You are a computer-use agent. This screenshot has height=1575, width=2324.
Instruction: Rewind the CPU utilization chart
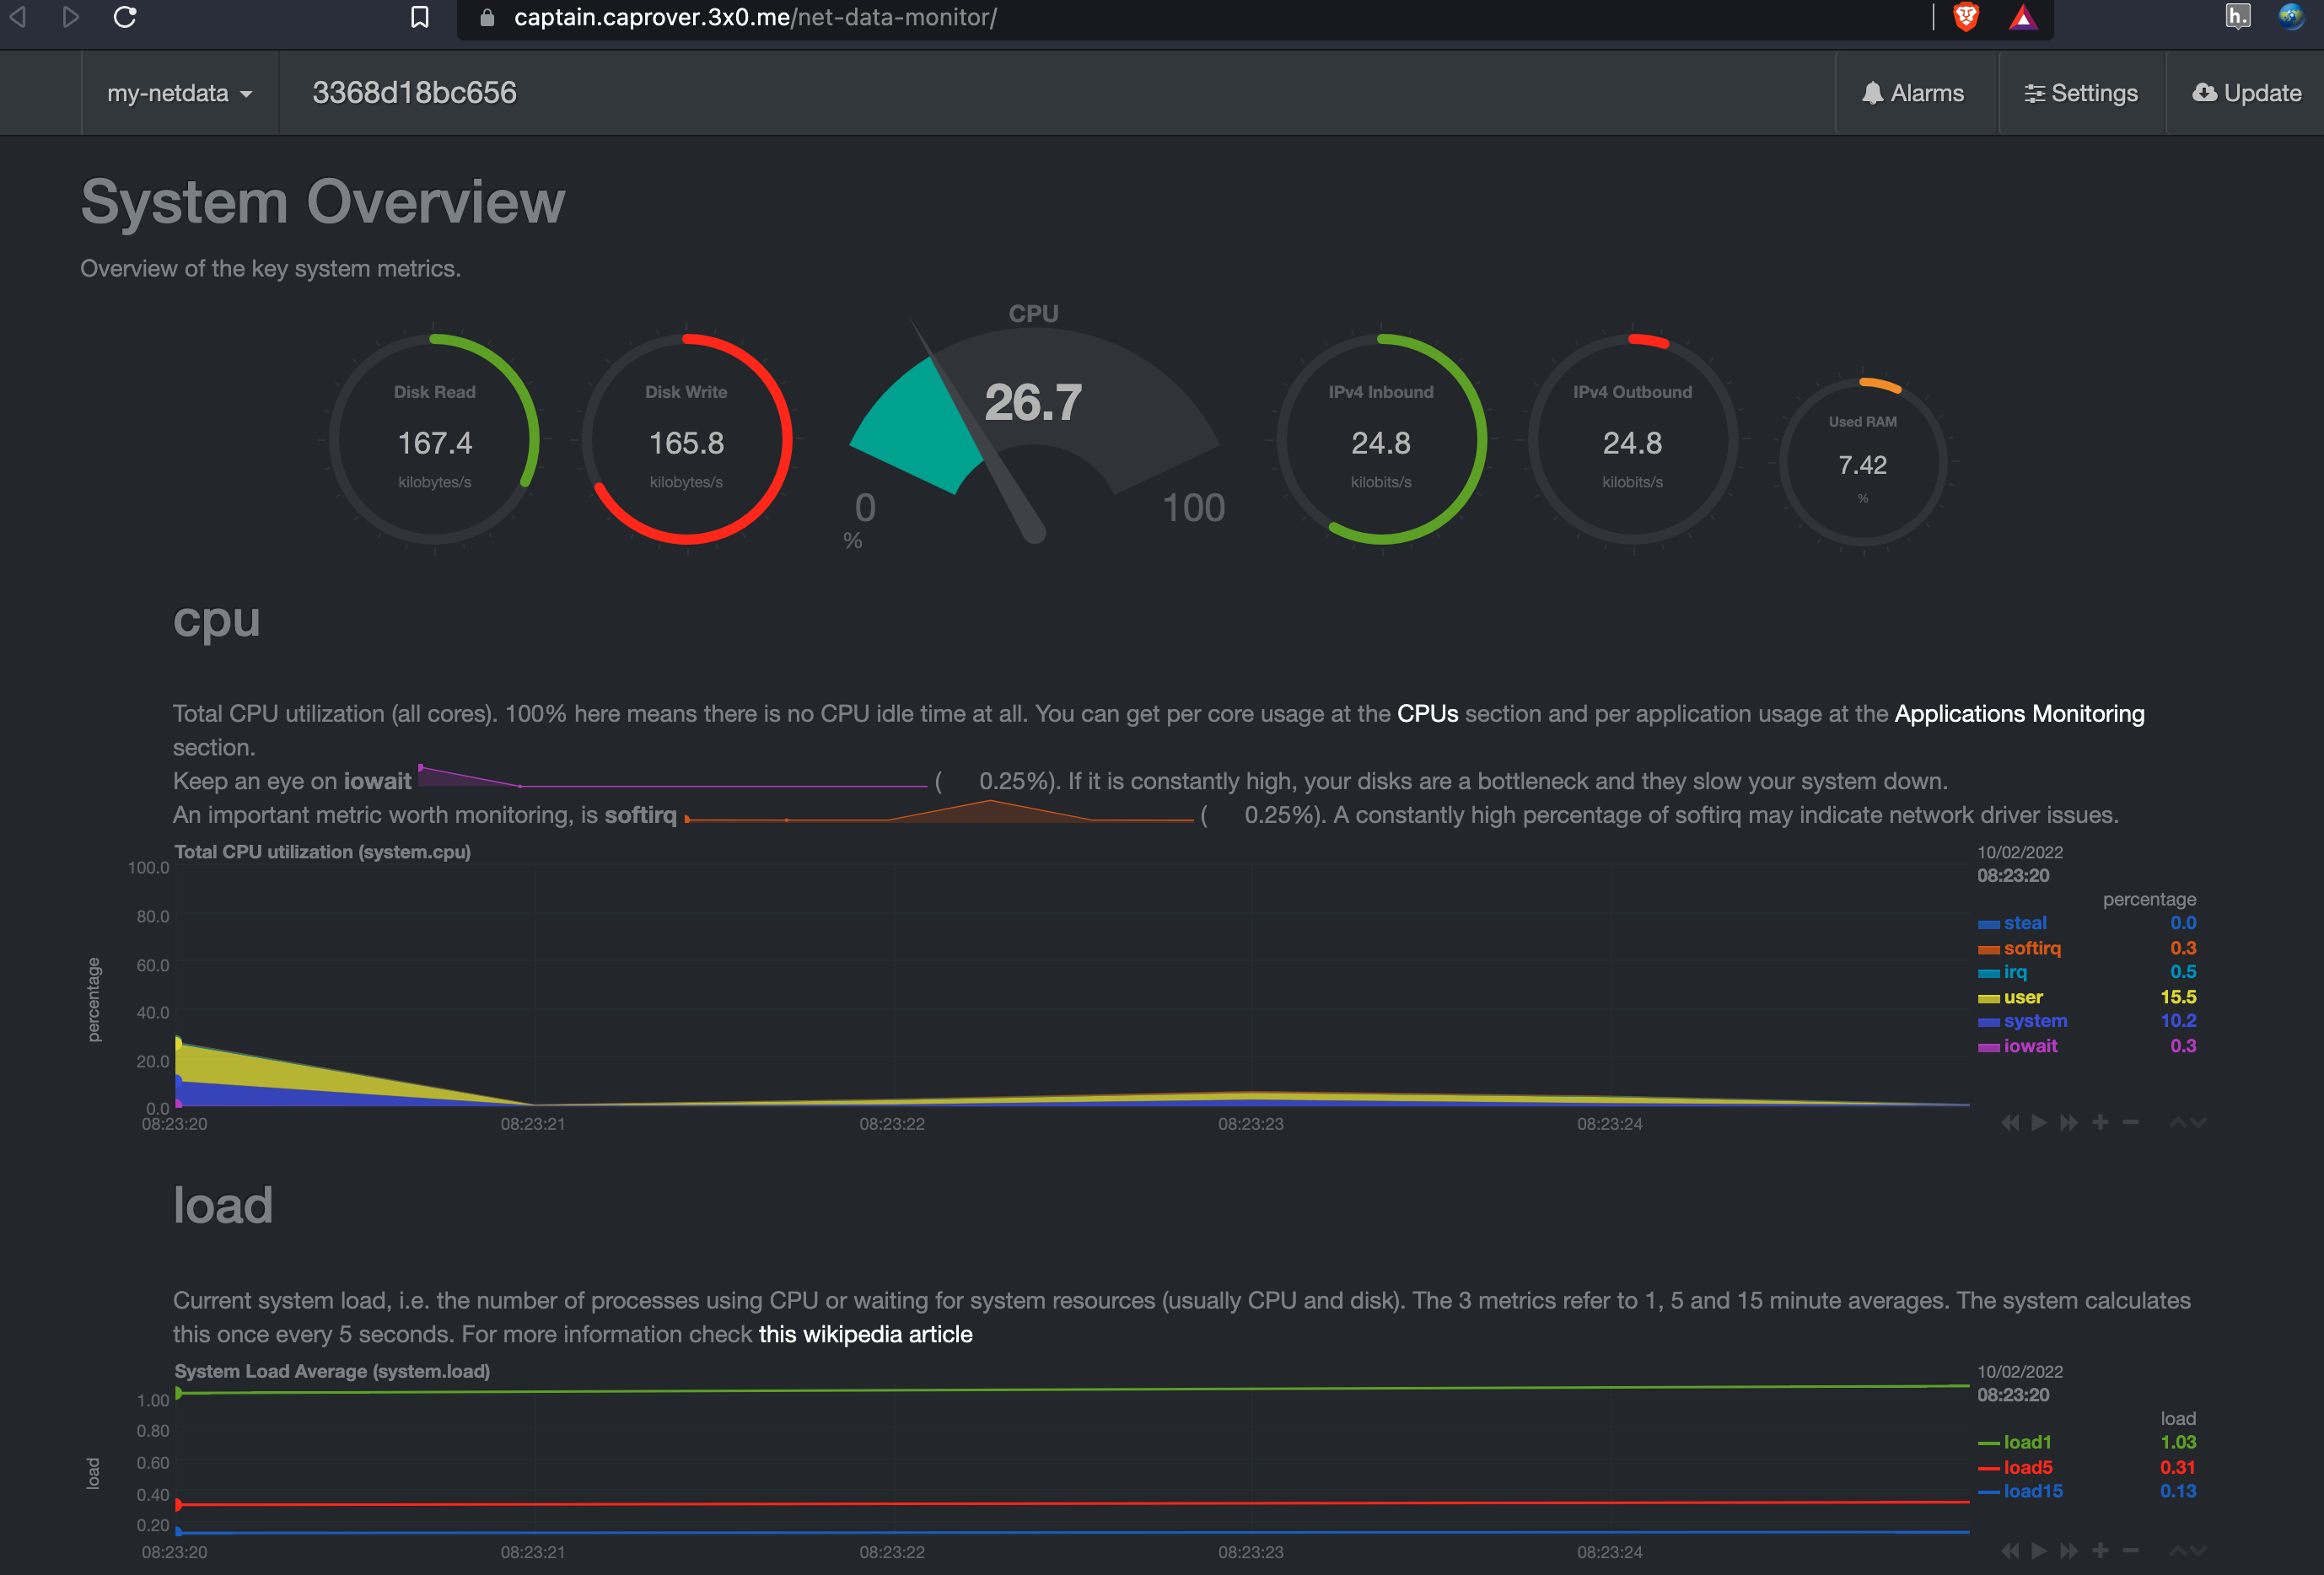pos(2010,1122)
